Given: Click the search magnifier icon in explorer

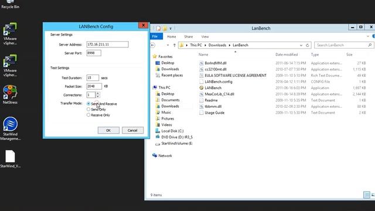Looking at the screenshot, I should coord(370,45).
